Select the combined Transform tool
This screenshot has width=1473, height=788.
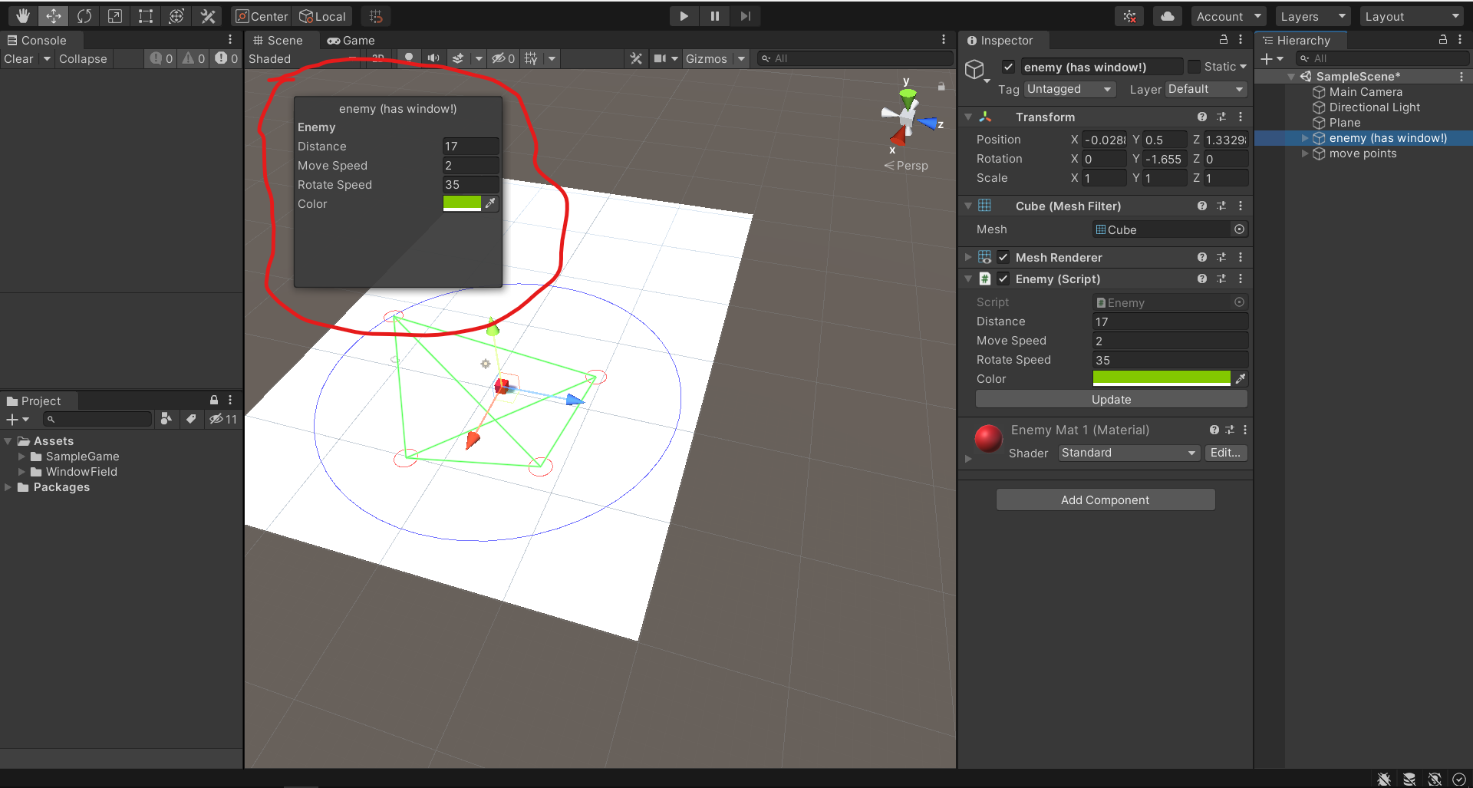coord(176,16)
